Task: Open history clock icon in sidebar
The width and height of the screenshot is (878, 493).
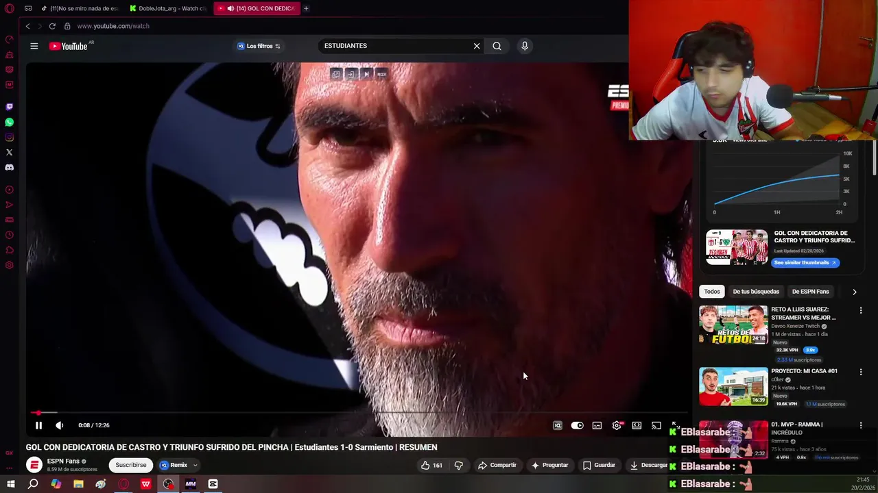Action: pos(10,235)
